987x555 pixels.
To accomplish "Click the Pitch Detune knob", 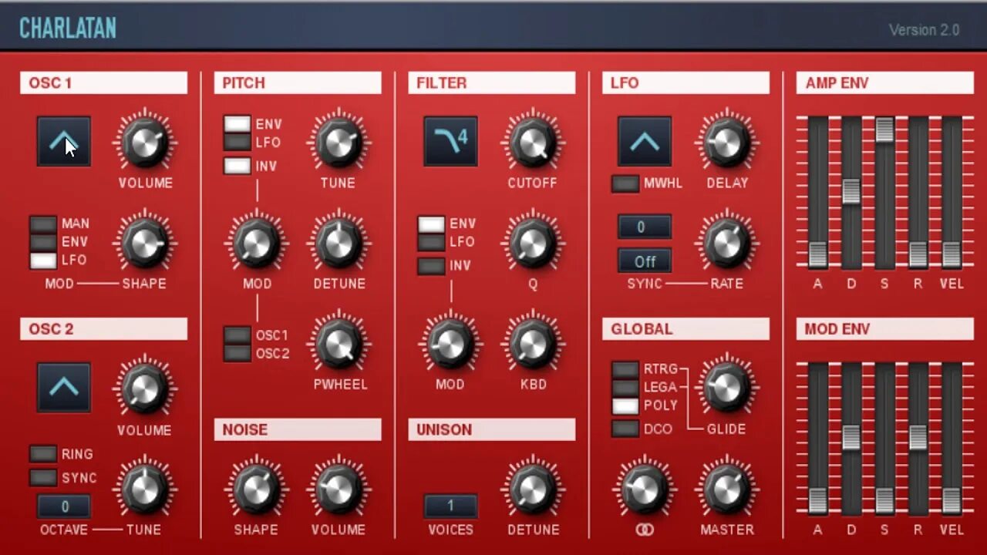I will (x=339, y=243).
